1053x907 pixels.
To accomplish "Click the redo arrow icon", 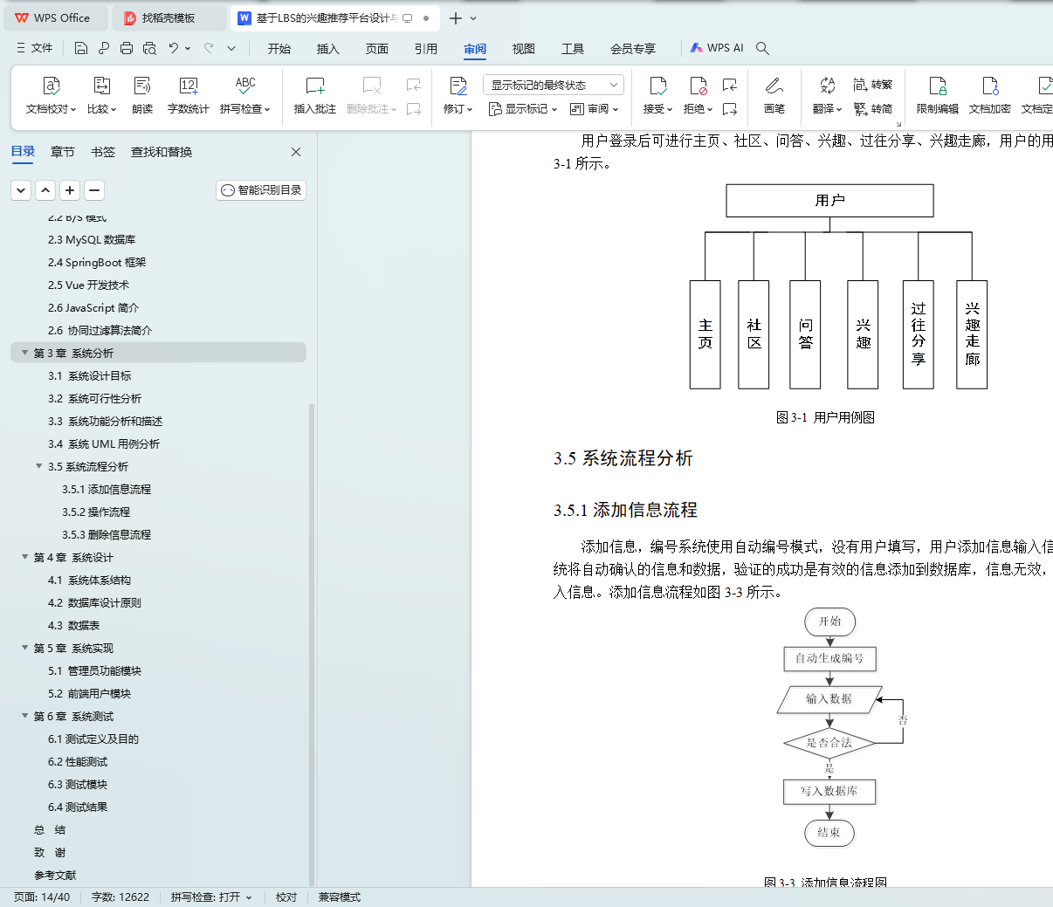I will 209,48.
